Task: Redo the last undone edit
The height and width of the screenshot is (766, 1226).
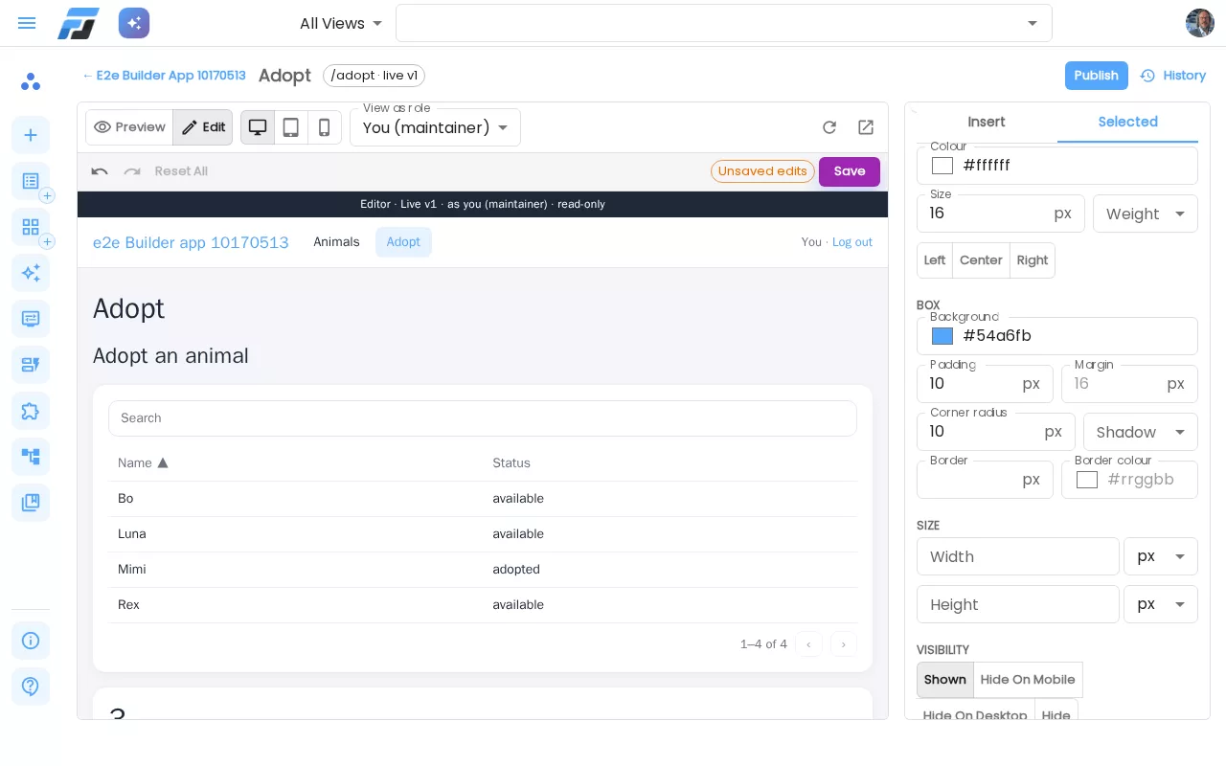Action: click(x=132, y=171)
